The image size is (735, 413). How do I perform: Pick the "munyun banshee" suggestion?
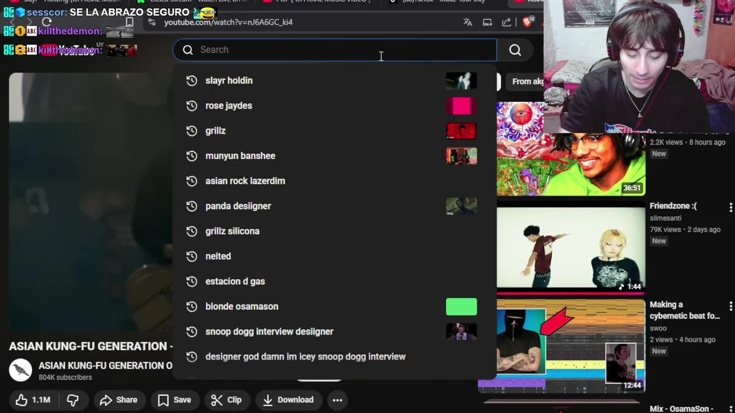click(334, 156)
